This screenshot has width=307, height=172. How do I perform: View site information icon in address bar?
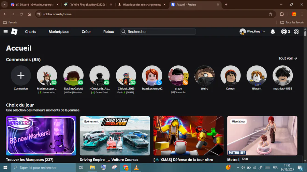tap(39, 14)
